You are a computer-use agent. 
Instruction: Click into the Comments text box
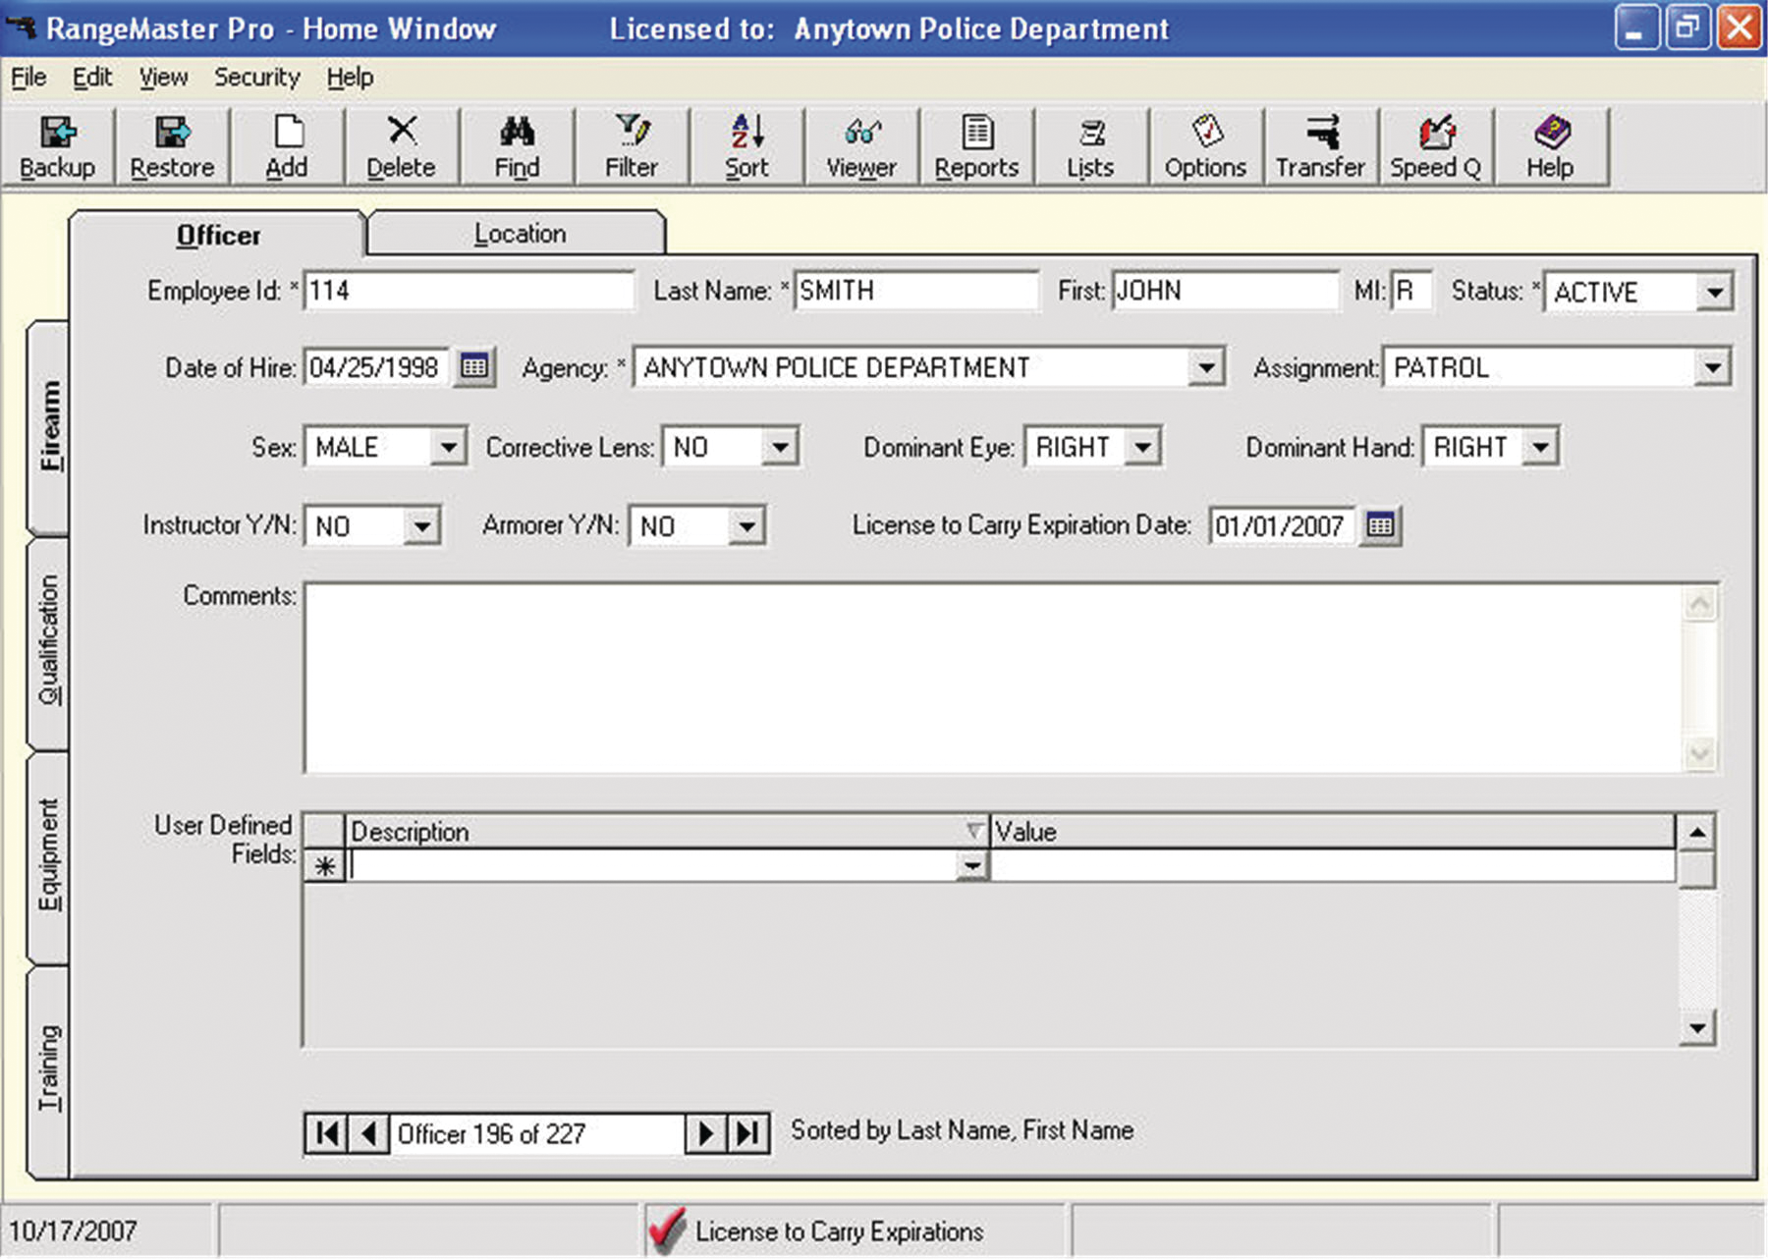tap(992, 678)
